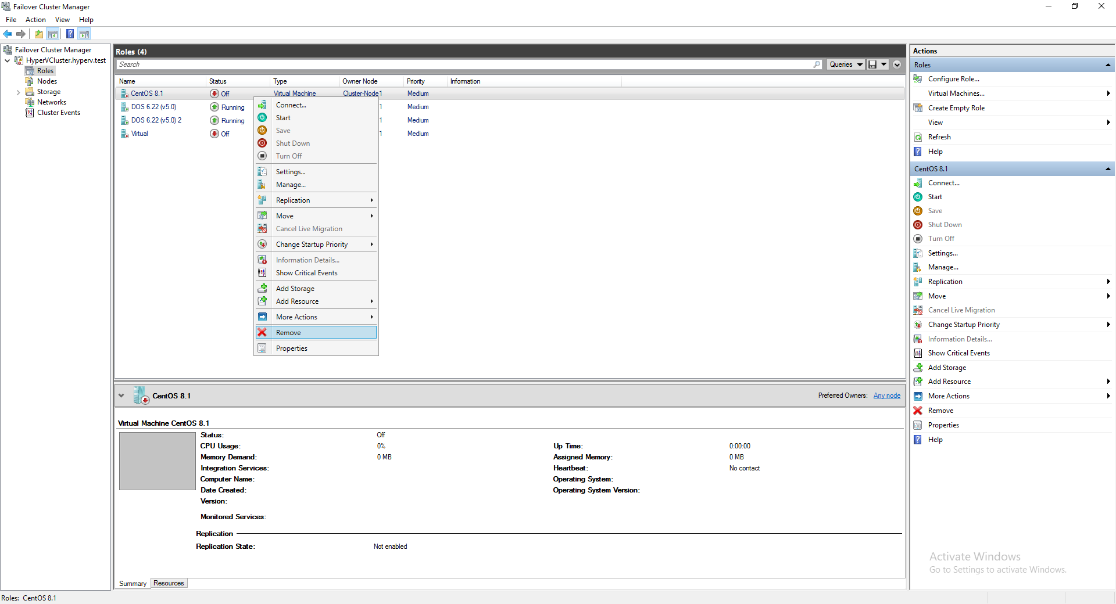Collapse the Roles section in Actions pane

point(1108,65)
